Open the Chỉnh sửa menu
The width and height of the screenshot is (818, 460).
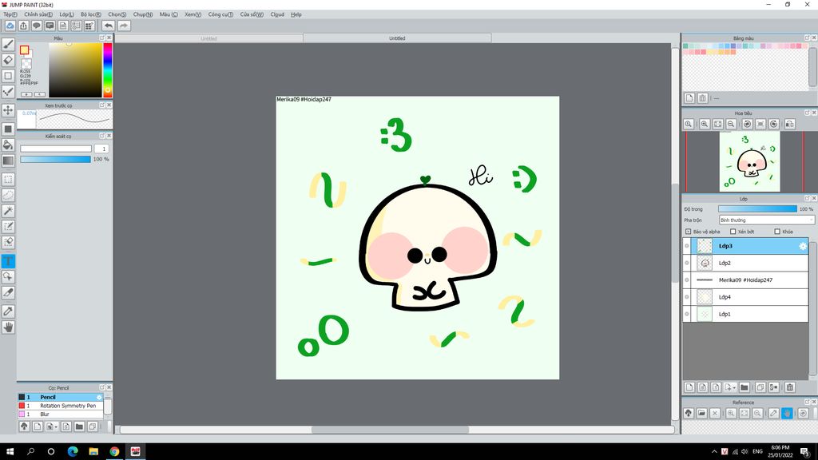coord(38,14)
